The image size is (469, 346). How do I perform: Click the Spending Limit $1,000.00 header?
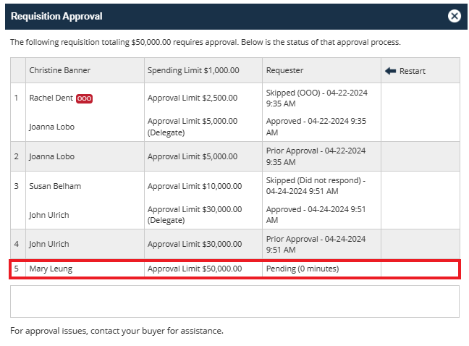pos(193,70)
